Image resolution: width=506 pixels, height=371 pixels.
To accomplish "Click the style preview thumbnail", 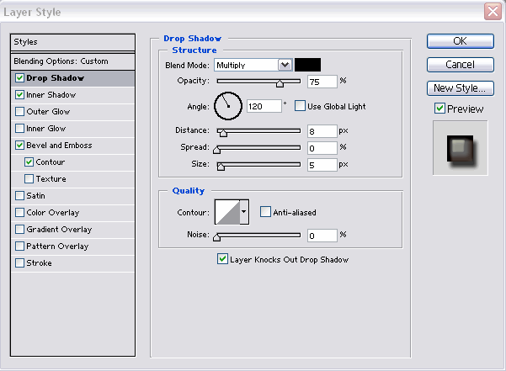I will [461, 148].
